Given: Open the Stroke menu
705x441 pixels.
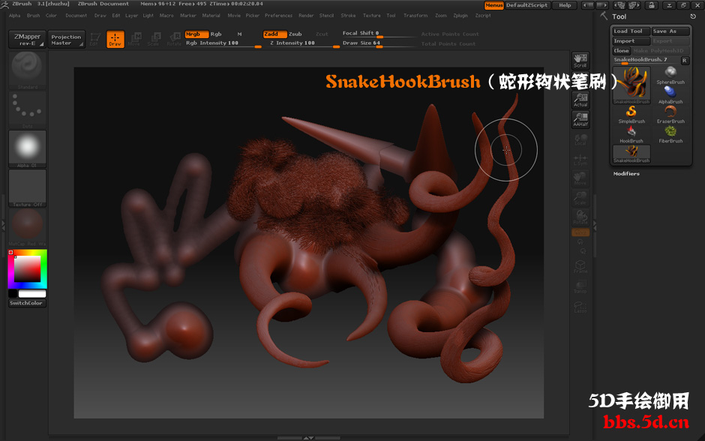Looking at the screenshot, I should [348, 15].
